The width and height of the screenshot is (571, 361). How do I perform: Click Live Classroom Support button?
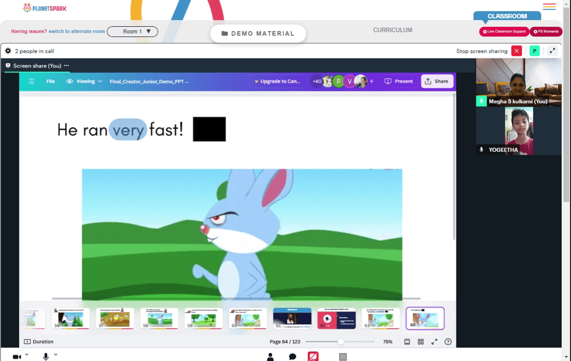(504, 31)
